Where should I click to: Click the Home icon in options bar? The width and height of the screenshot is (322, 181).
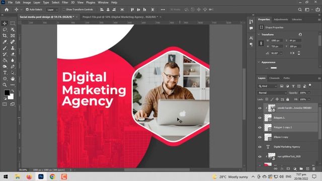[7, 10]
